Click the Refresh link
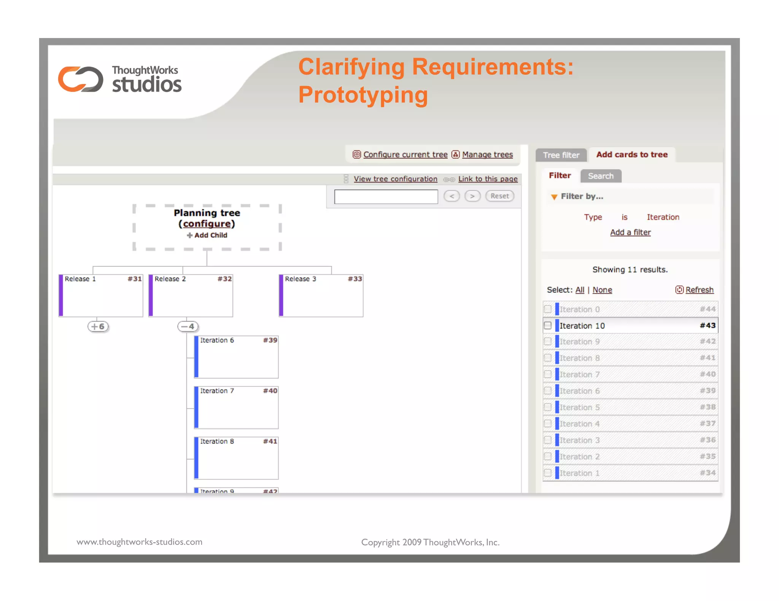Image resolution: width=779 pixels, height=601 pixels. 700,290
